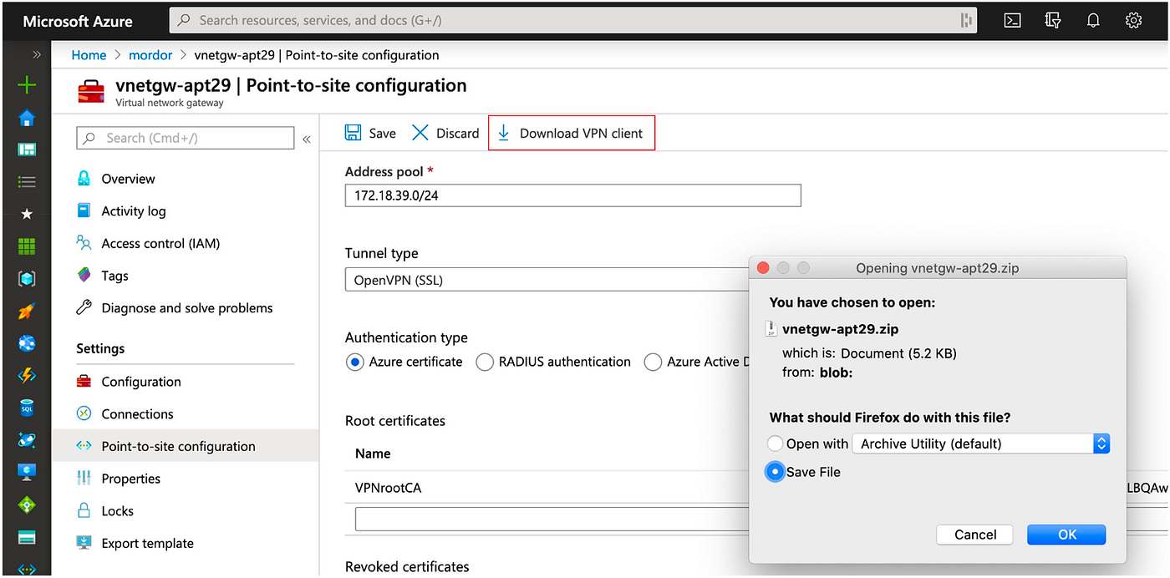Open Resource groups cube icon

(27, 279)
